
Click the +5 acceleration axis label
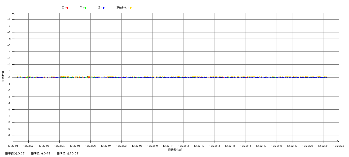click(9, 45)
